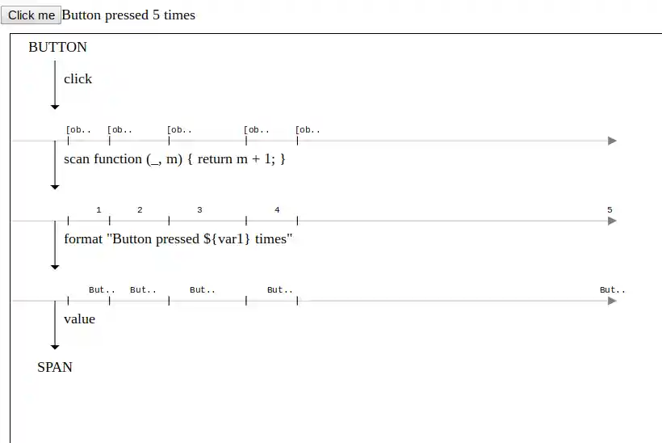Click the "value" operator label
The width and height of the screenshot is (662, 443).
click(80, 319)
